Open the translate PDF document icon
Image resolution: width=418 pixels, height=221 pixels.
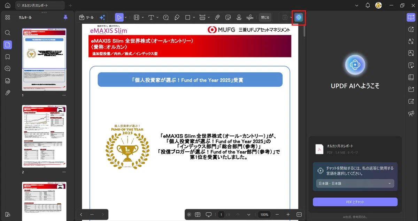(411, 54)
